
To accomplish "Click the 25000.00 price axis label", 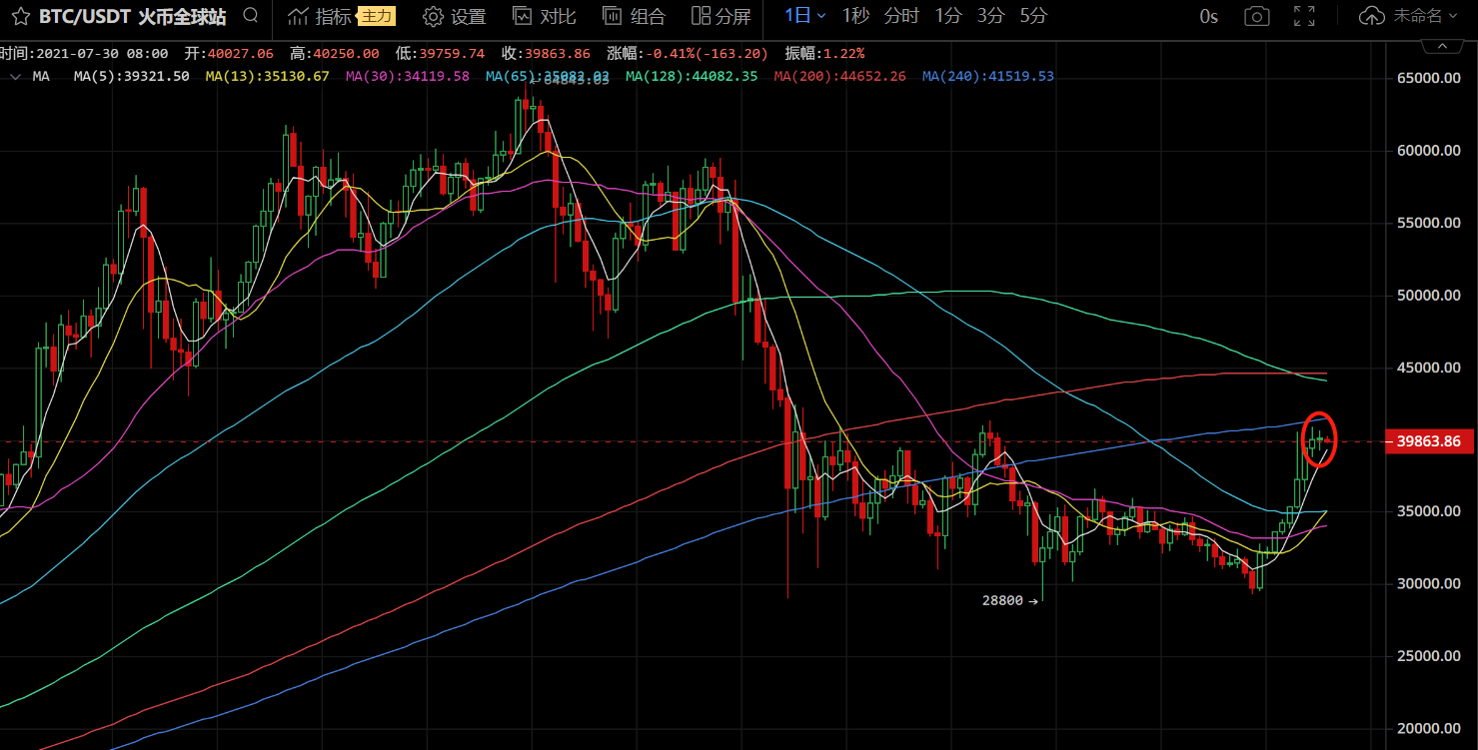I will point(1431,656).
